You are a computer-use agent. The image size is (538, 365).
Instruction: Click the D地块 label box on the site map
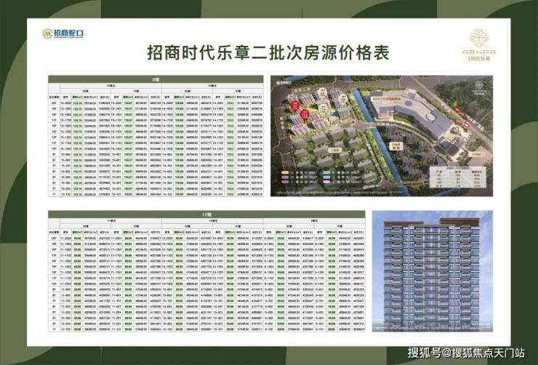[396, 146]
